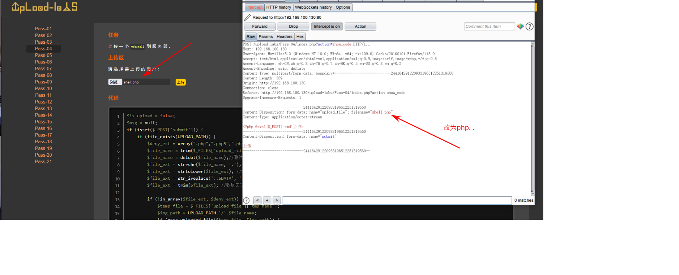Viewport: 679px width, 275px height.
Task: Select the Raw view tab
Action: click(x=251, y=37)
